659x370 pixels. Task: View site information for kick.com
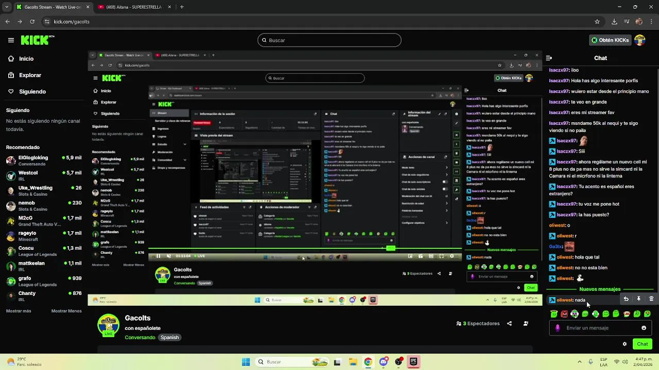click(x=47, y=22)
